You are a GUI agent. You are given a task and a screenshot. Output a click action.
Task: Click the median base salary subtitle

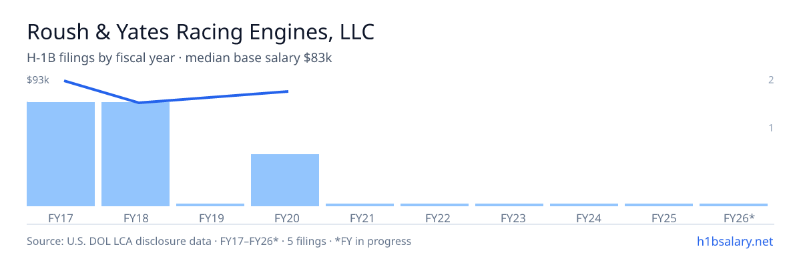[x=180, y=58]
